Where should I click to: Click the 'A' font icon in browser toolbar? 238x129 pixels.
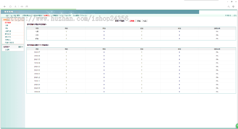(16, 6)
